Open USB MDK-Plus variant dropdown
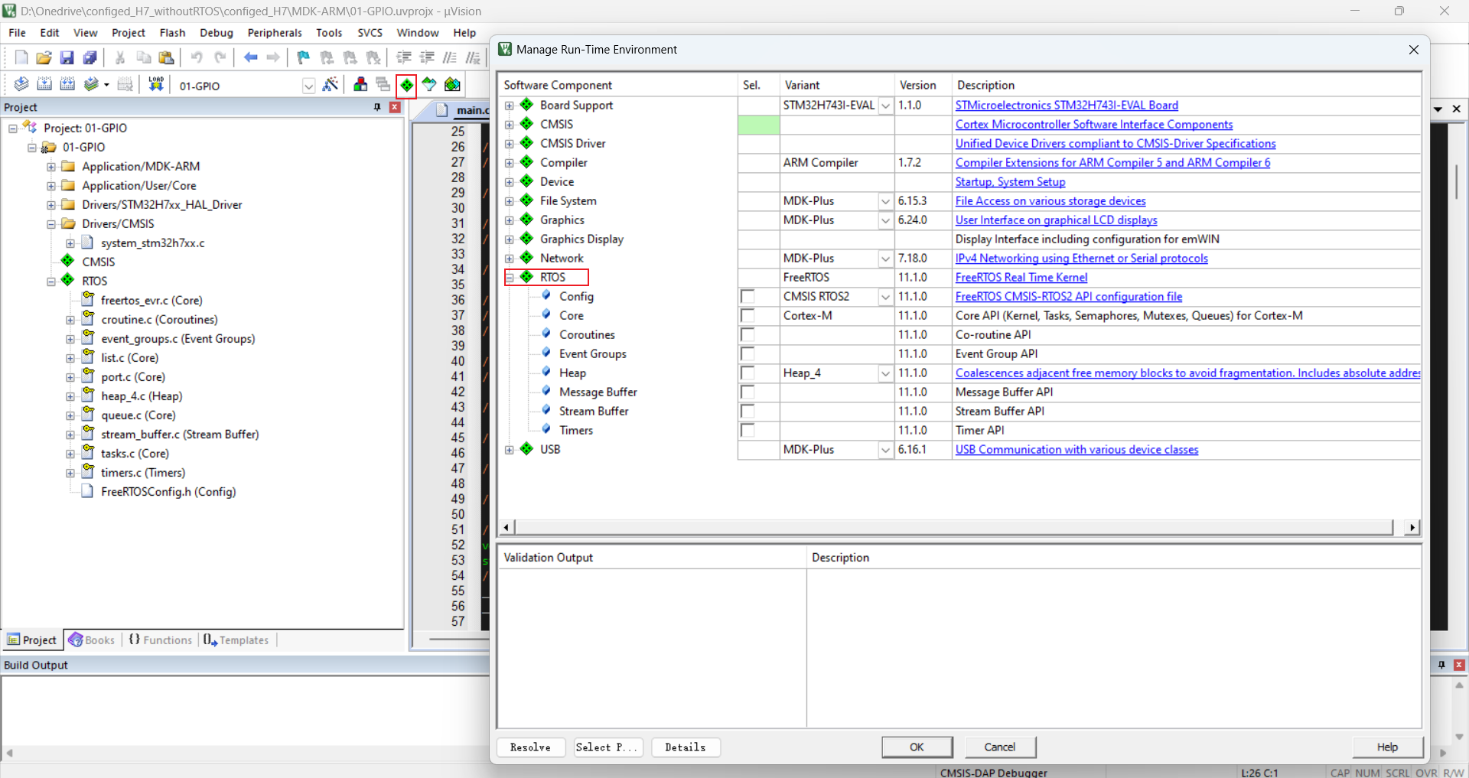Screen dimensions: 1469x778 [885, 450]
